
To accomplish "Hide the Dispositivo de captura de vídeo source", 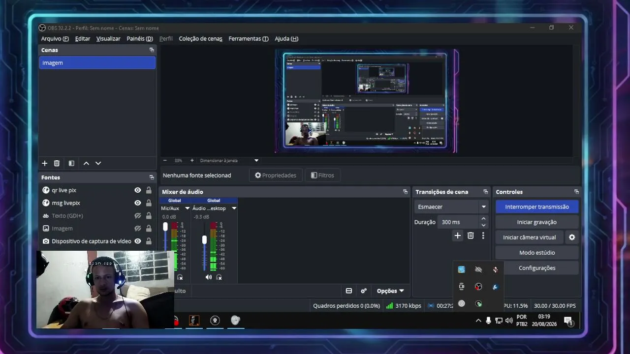I will (138, 241).
